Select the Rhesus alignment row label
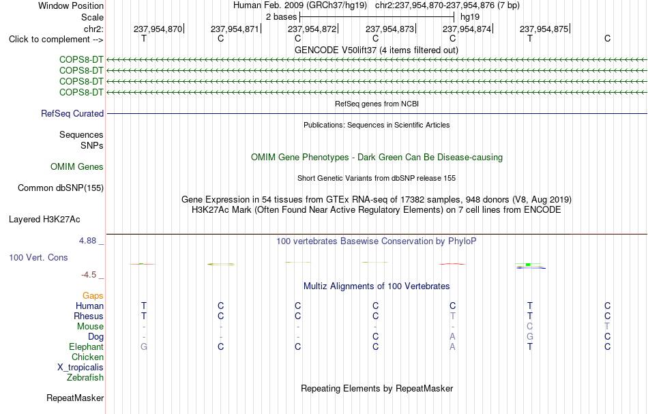The image size is (648, 414). click(x=89, y=316)
